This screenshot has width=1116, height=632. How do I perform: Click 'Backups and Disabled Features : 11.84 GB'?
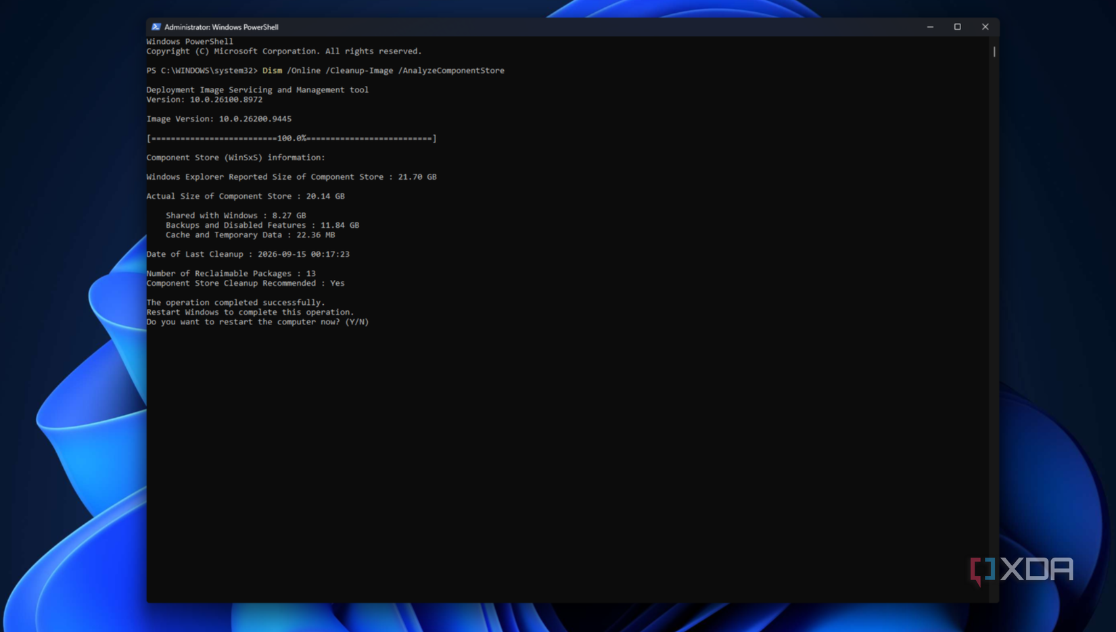[x=262, y=225]
